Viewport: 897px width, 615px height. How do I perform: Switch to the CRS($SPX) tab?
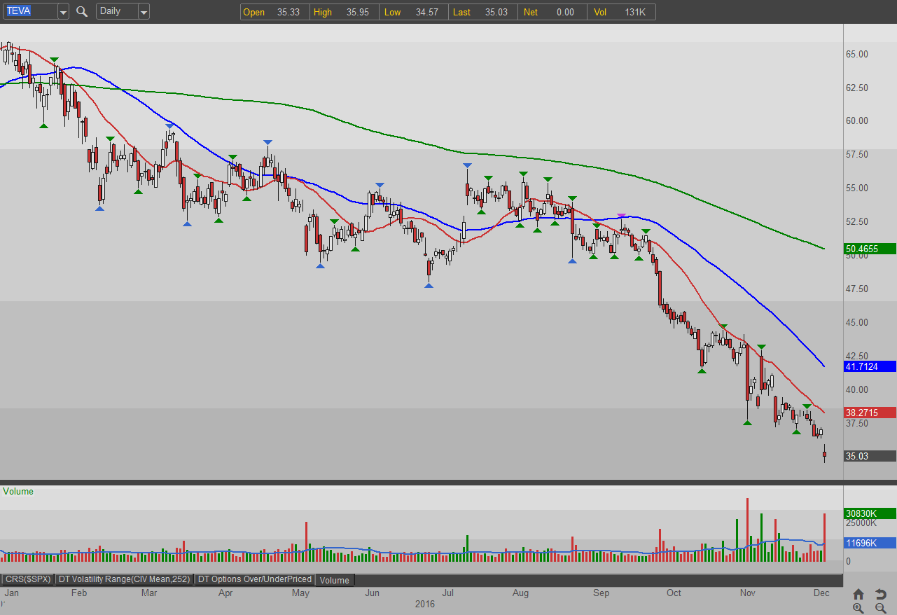pyautogui.click(x=28, y=579)
